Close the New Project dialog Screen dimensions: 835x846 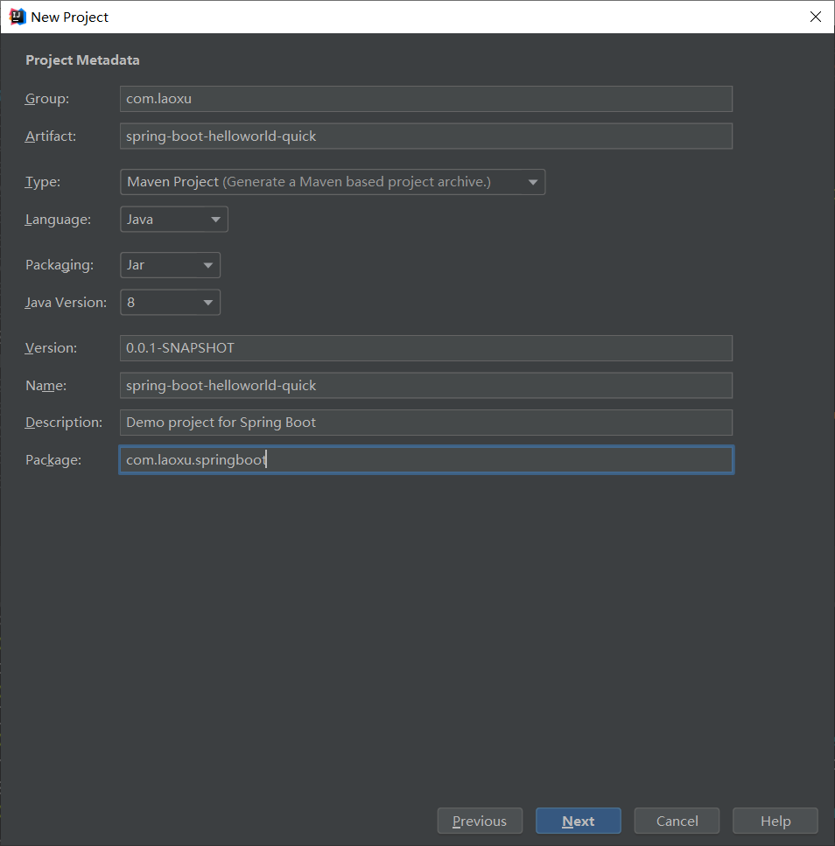pyautogui.click(x=816, y=17)
